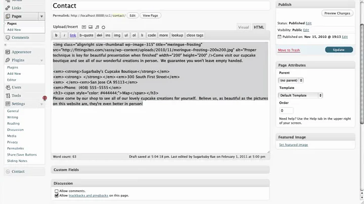Toggle the Page Attributes panel header
Viewport: 364px width, 204px height.
(x=315, y=65)
